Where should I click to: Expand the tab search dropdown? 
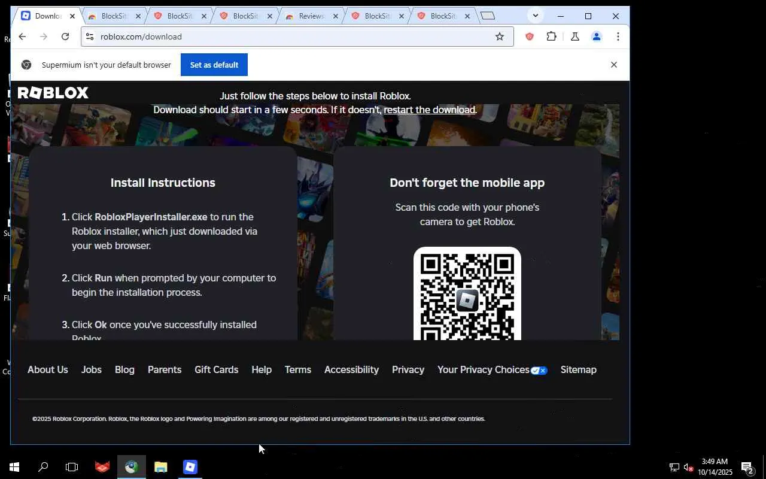click(535, 16)
